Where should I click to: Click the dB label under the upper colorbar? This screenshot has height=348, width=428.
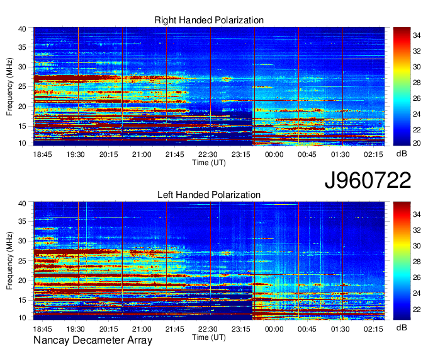click(x=402, y=154)
